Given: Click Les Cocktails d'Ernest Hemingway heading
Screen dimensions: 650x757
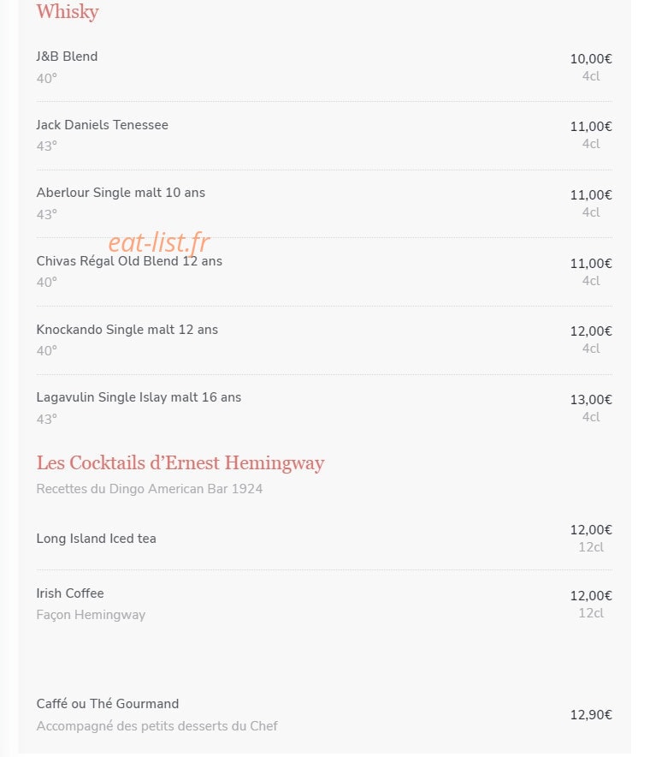Looking at the screenshot, I should point(180,463).
